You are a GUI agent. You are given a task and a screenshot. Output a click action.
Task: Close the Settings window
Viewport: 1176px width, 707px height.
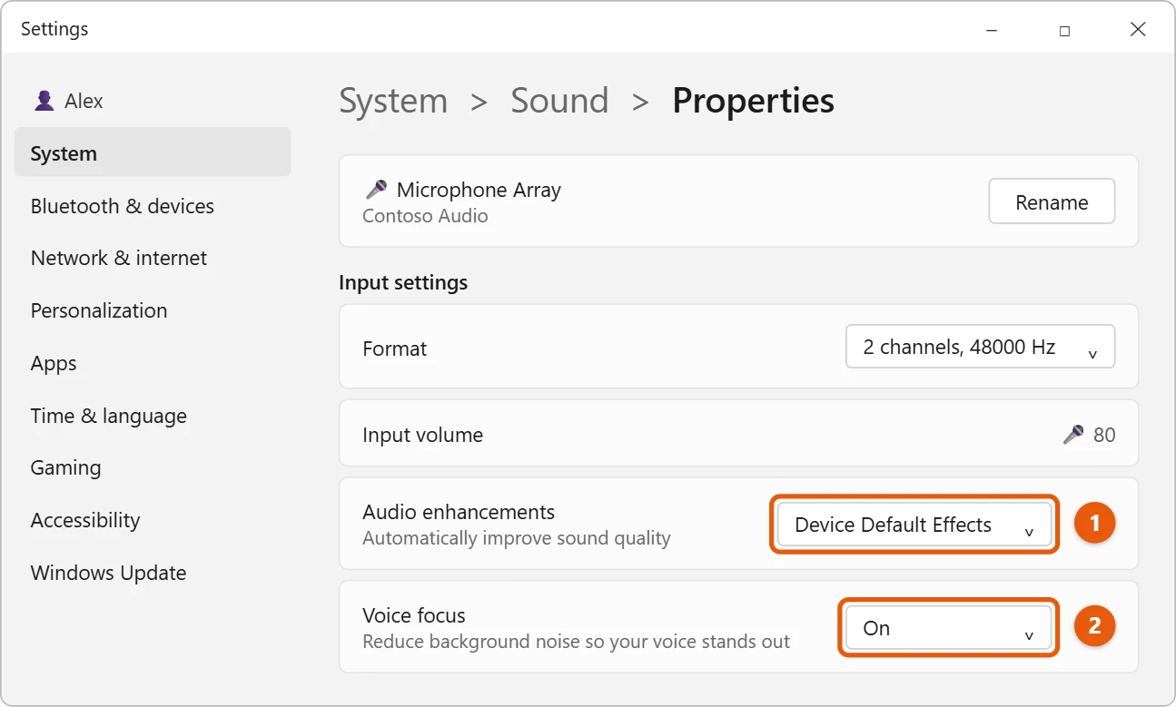(1138, 30)
